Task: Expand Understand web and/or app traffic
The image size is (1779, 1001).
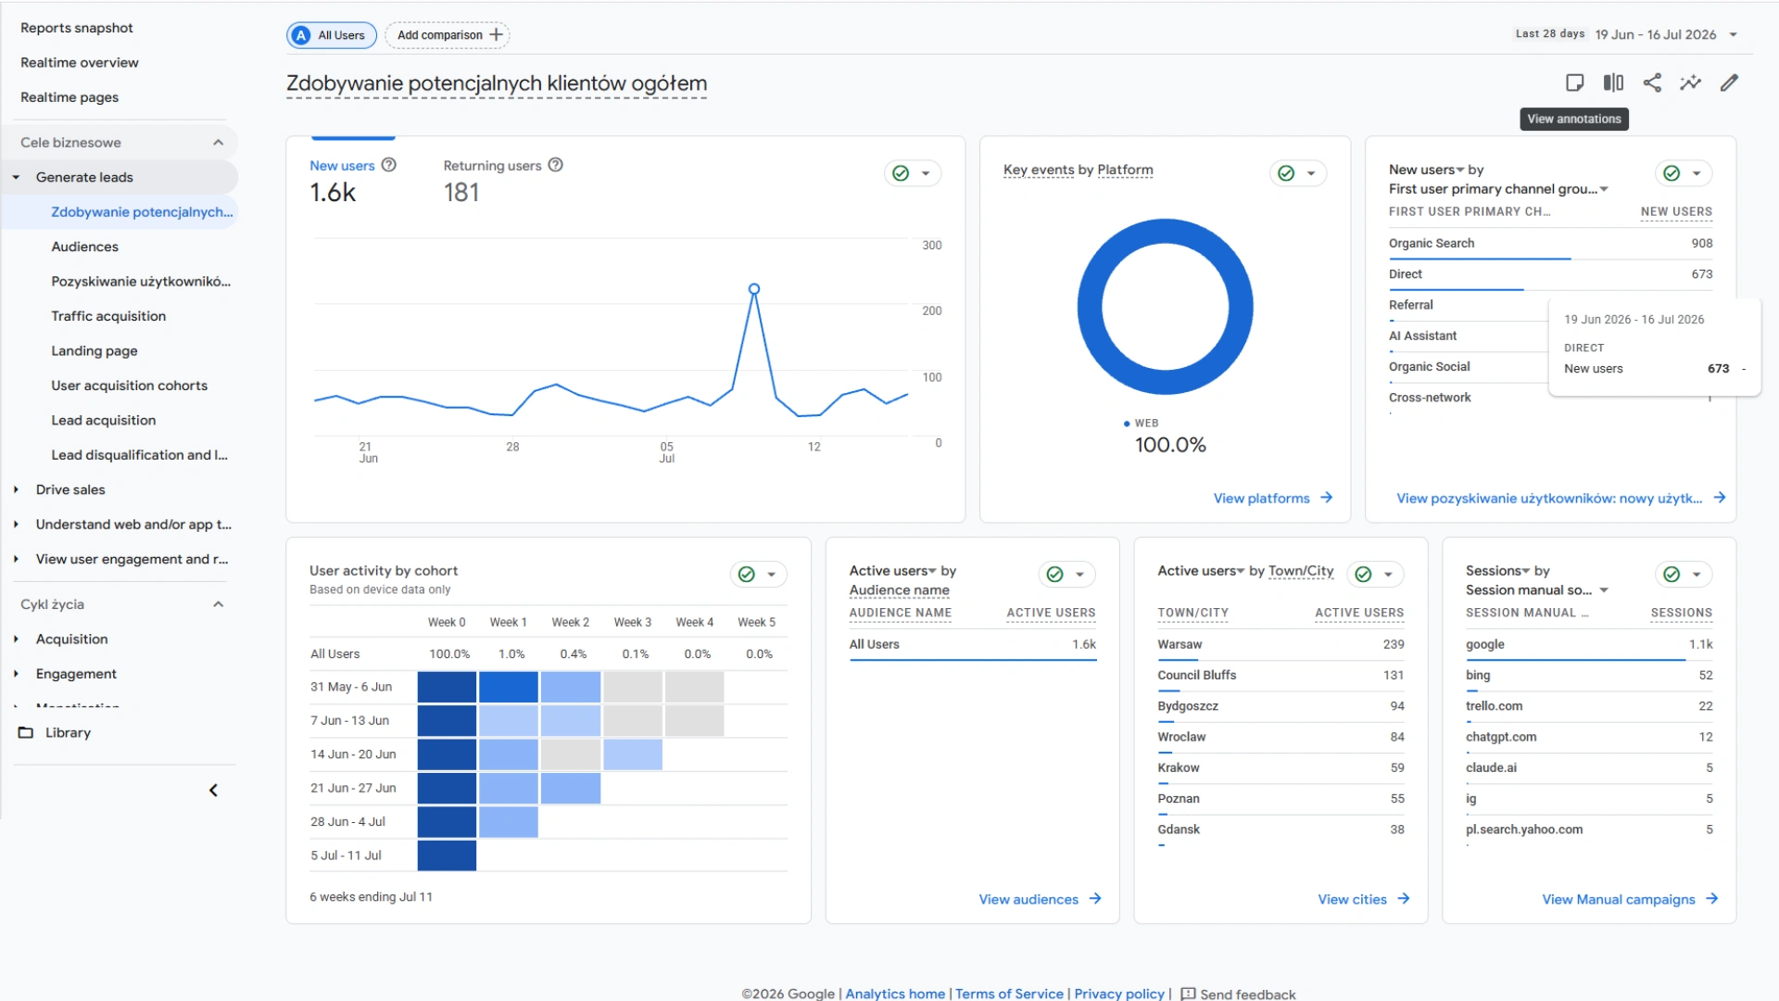Action: (16, 525)
